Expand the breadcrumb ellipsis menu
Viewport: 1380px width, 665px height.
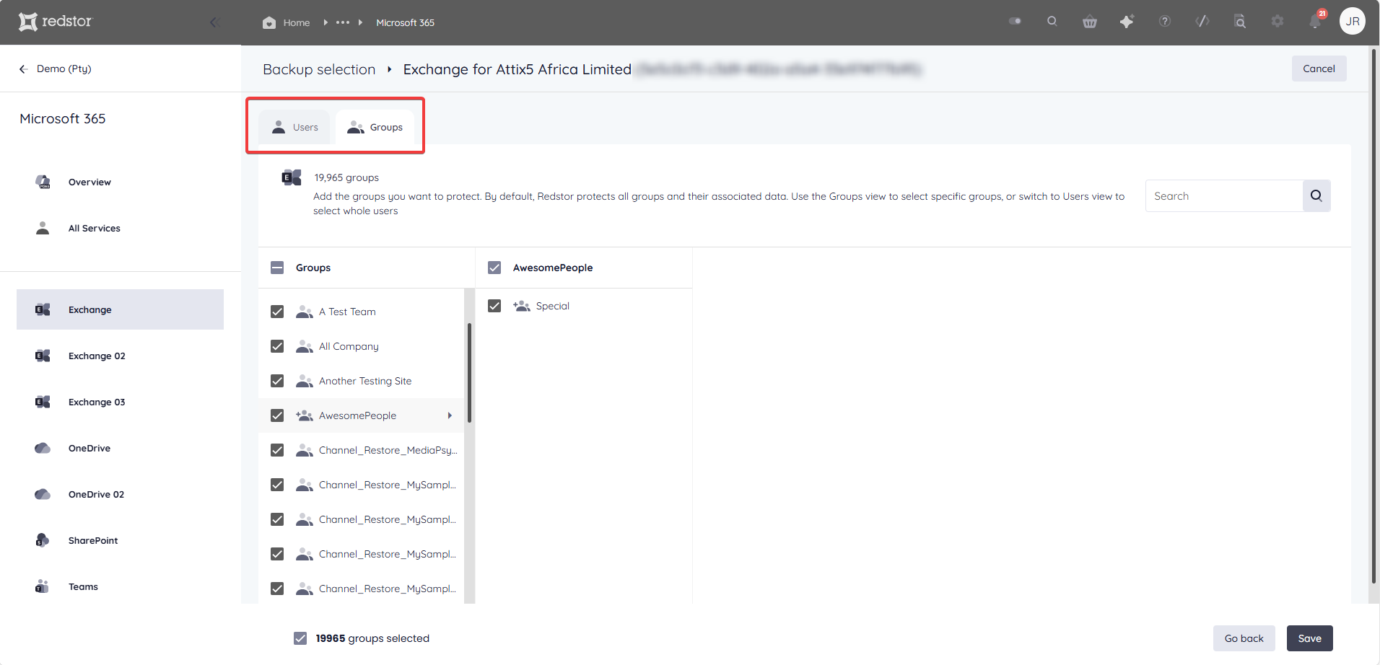(x=343, y=22)
